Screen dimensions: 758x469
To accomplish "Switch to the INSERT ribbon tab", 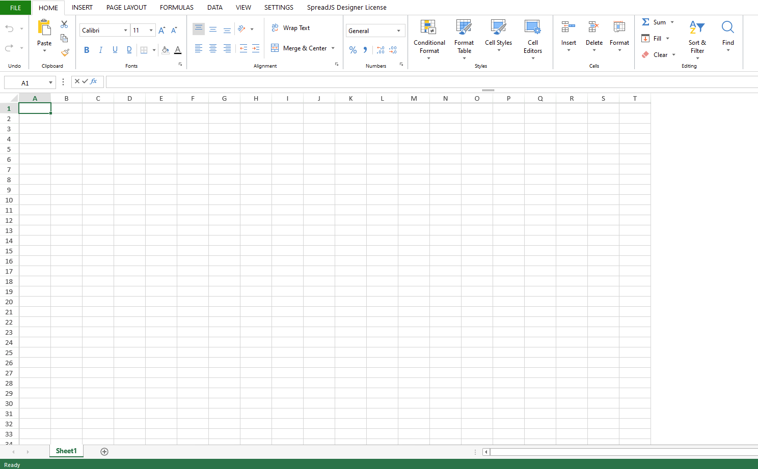I will 82,8.
